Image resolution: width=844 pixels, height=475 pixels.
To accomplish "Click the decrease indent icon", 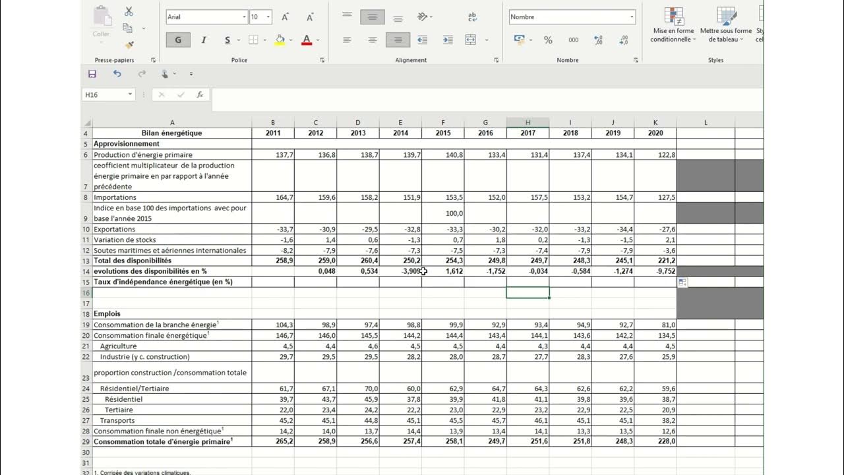I will [x=423, y=40].
